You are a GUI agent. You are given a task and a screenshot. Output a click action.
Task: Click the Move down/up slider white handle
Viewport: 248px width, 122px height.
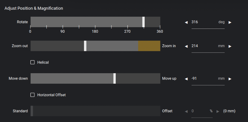tap(115, 78)
